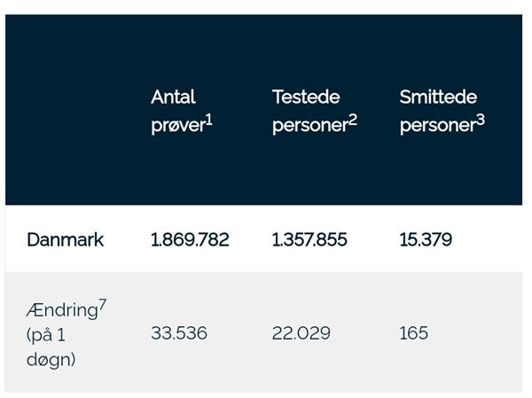The height and width of the screenshot is (398, 532).
Task: Click the word 'Smittede' in the header
Action: click(x=438, y=97)
